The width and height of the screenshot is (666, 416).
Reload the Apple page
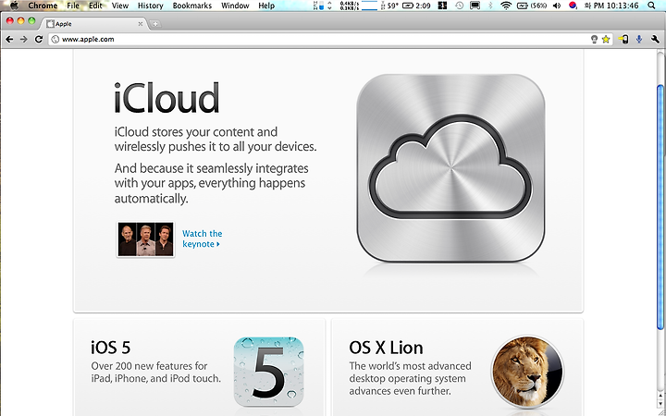coord(39,39)
